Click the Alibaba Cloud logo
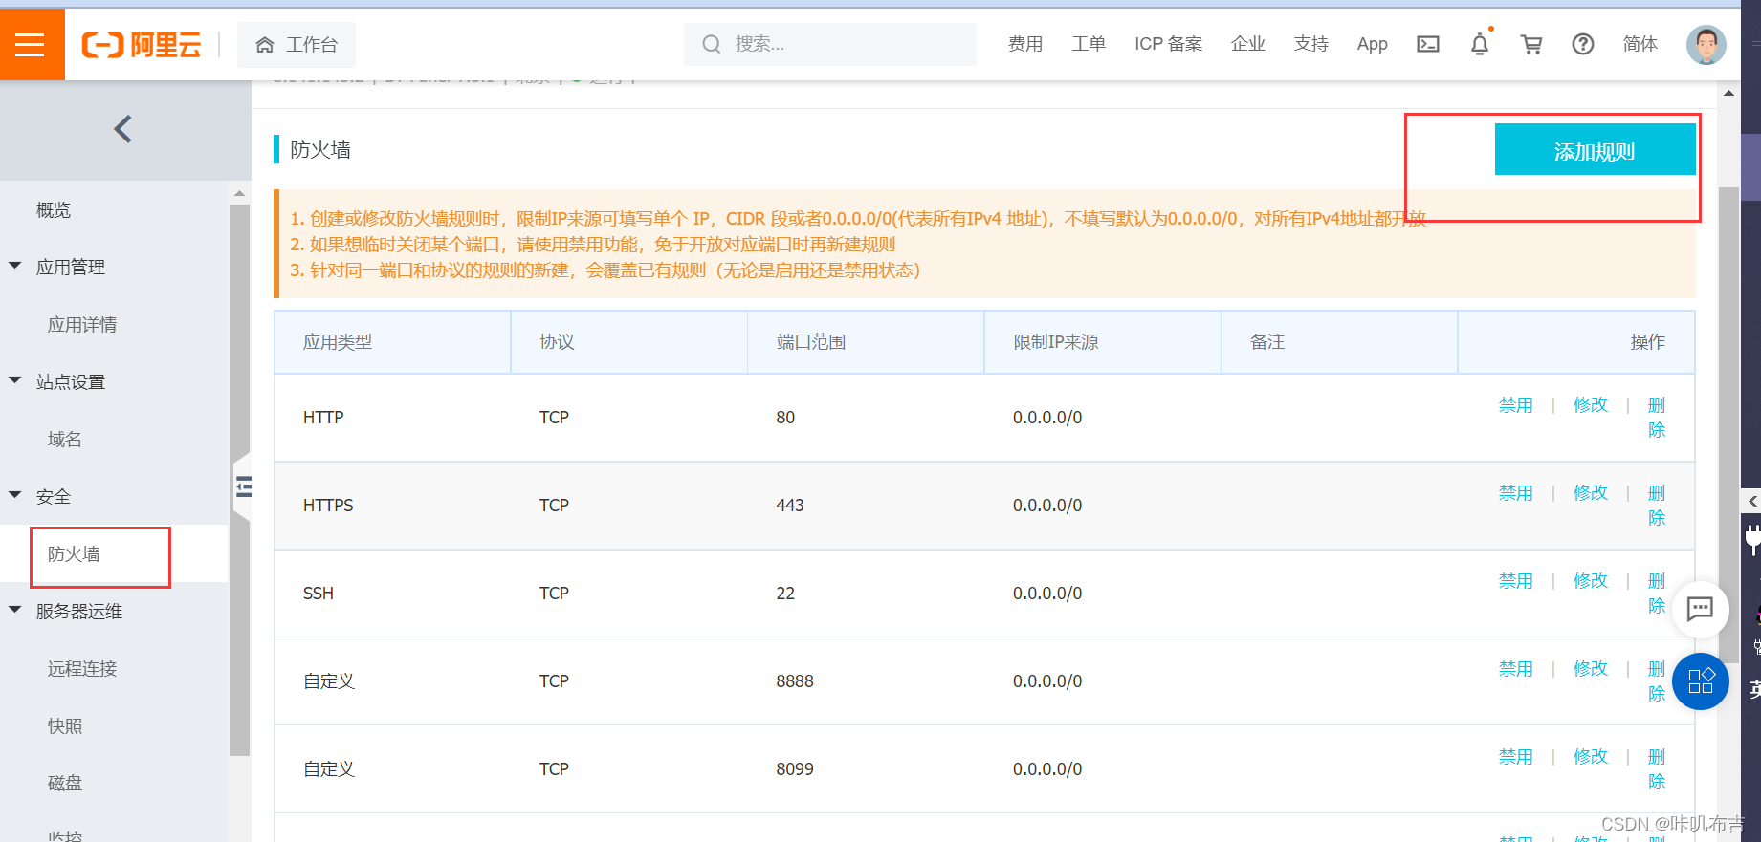Image resolution: width=1761 pixels, height=842 pixels. tap(142, 45)
